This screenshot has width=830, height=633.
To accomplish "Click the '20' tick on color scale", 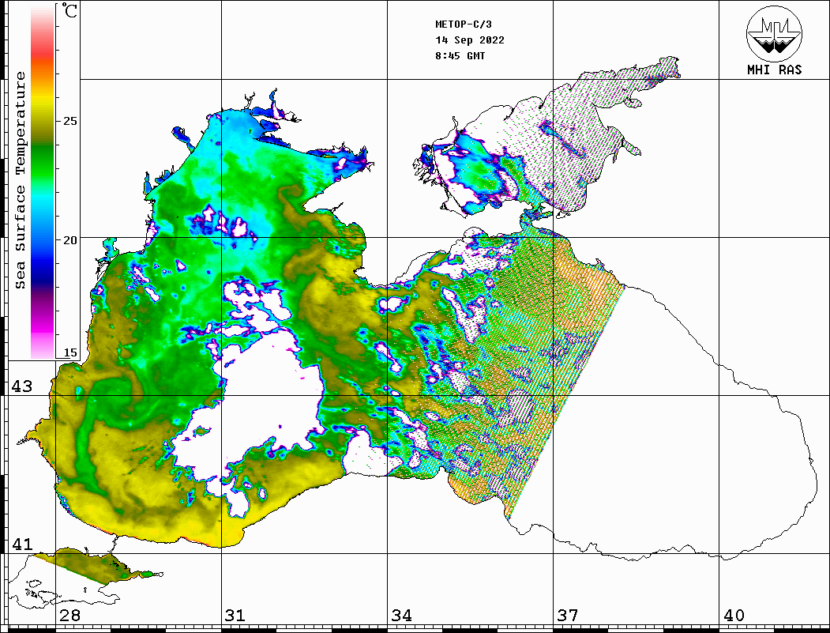I will click(x=69, y=240).
